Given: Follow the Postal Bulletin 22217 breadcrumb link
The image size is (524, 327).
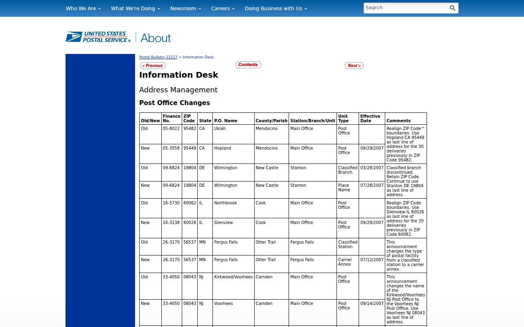Looking at the screenshot, I should coord(158,57).
